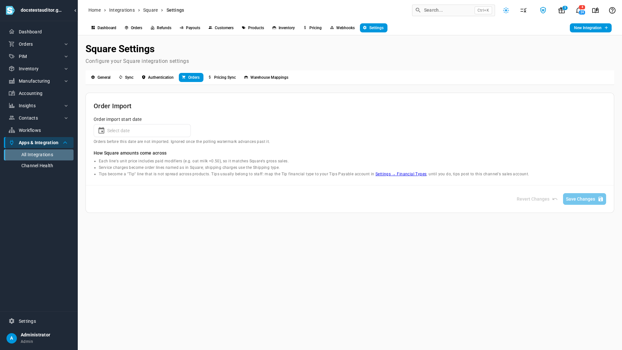
Task: Open the notifications bell
Action: click(579, 10)
